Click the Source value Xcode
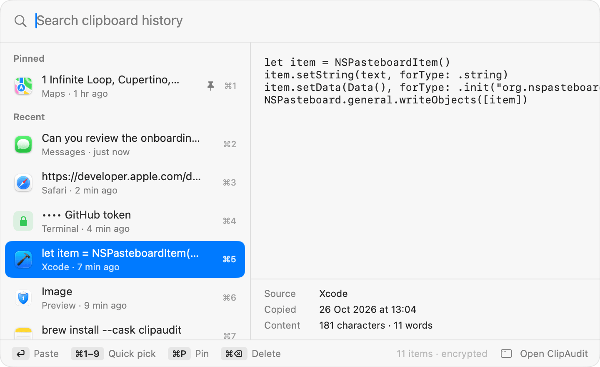This screenshot has width=600, height=367. pos(333,294)
